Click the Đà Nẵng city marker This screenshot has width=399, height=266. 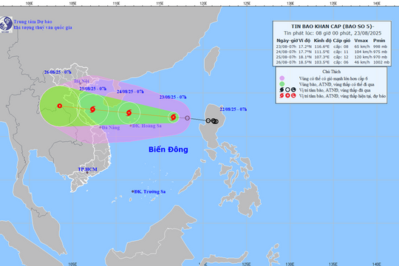click(100, 127)
